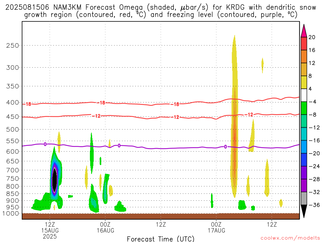Click the 250 pressure level label
Viewport: 323px width, 242px height.
[x=13, y=45]
